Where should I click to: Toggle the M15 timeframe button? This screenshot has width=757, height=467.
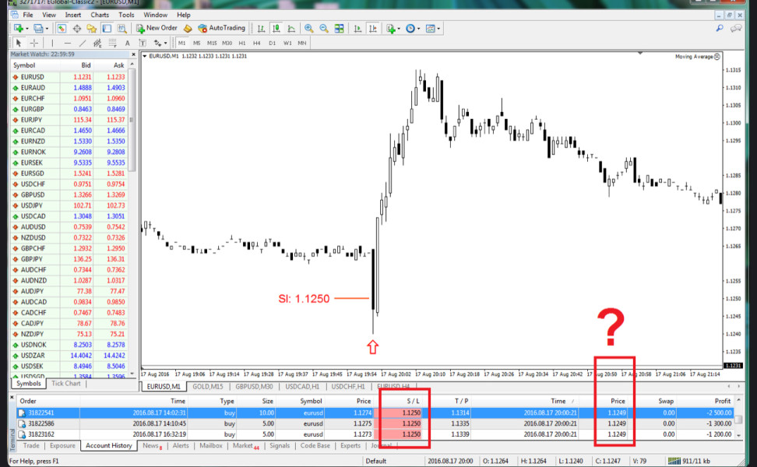tap(212, 43)
